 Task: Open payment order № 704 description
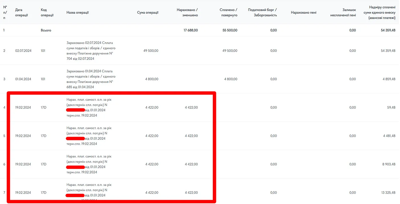(91, 51)
